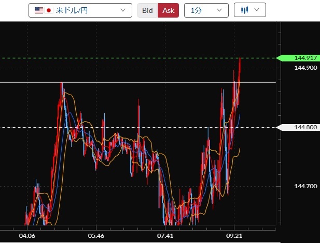Click the chevron in the timeframe selector
Image resolution: width=320 pixels, height=243 pixels.
(x=219, y=10)
